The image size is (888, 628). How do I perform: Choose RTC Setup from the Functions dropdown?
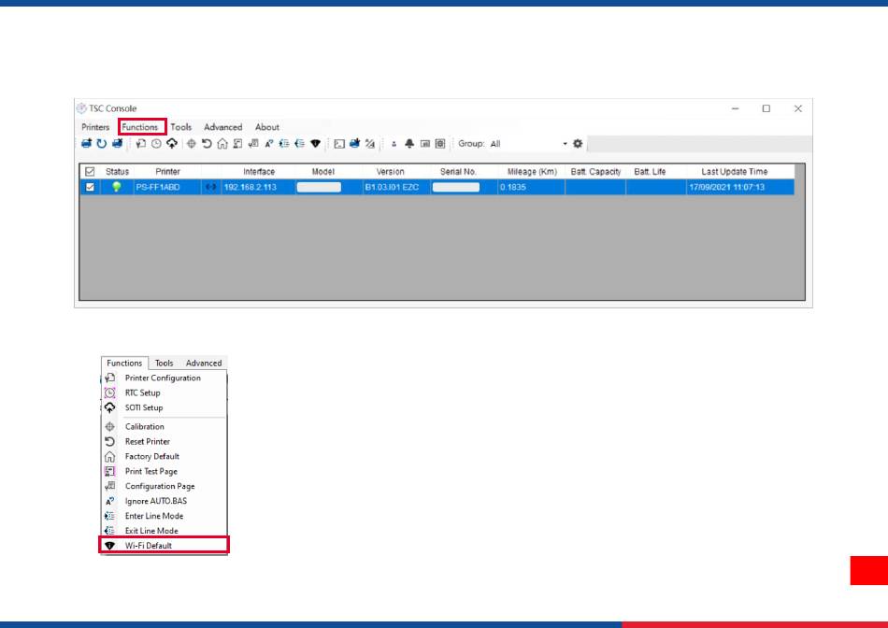point(165,392)
